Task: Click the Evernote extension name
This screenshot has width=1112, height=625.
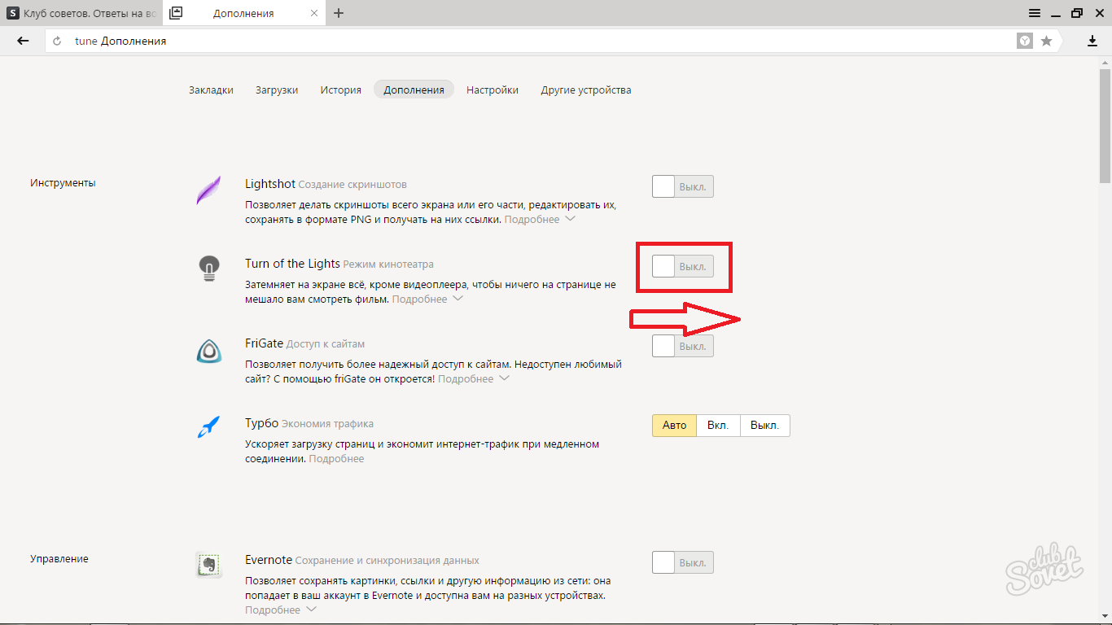Action: point(269,560)
